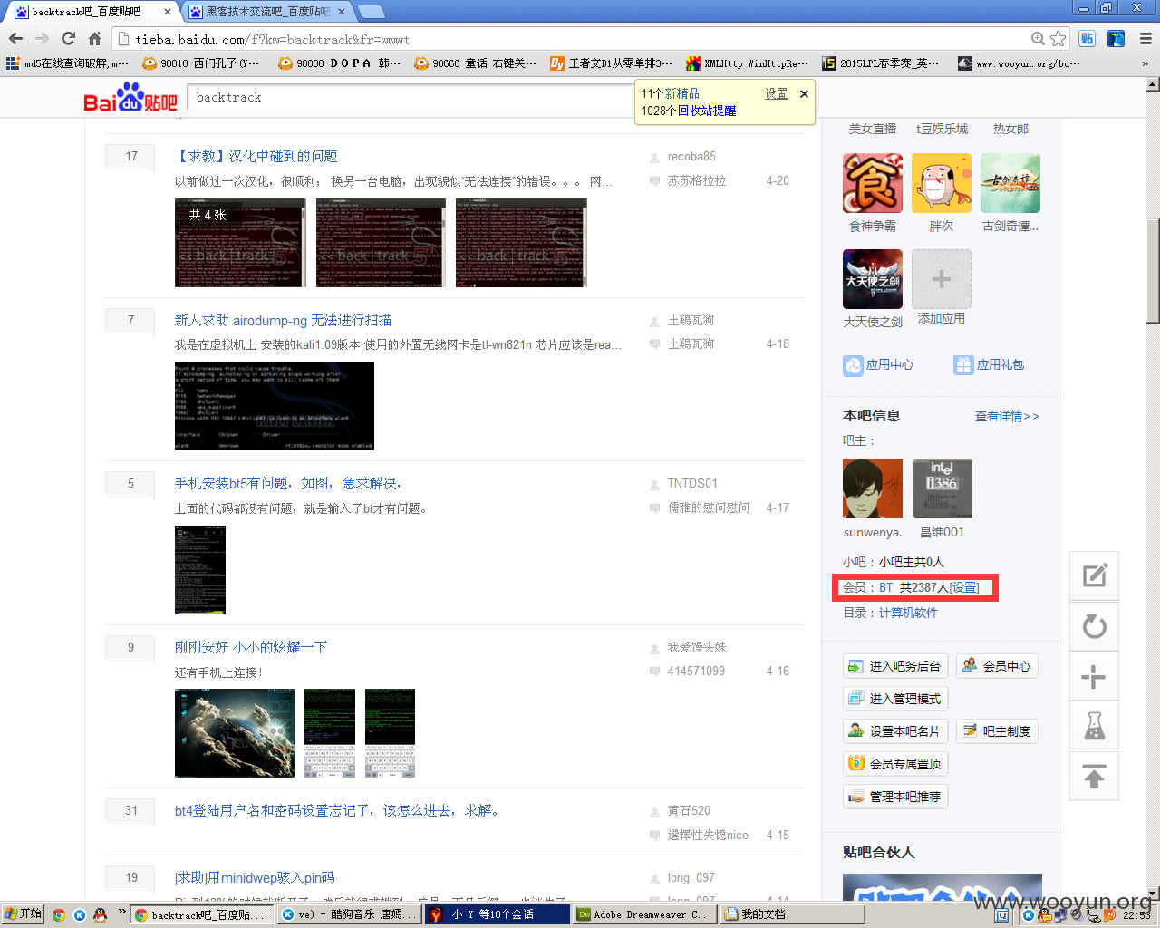This screenshot has width=1160, height=928.
Task: Click the Chrome icon in quick launch
Action: 59,915
